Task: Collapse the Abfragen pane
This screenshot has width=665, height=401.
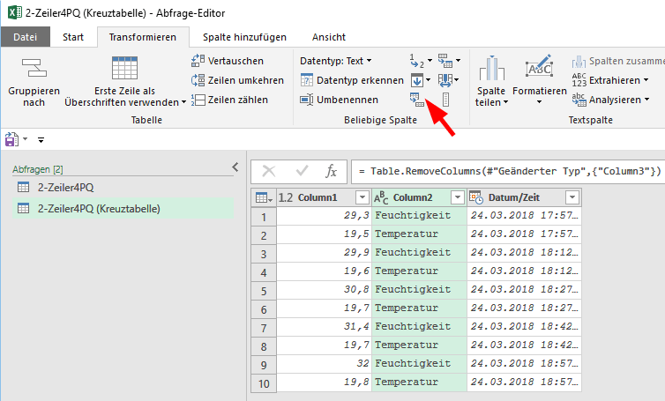Action: 235,167
